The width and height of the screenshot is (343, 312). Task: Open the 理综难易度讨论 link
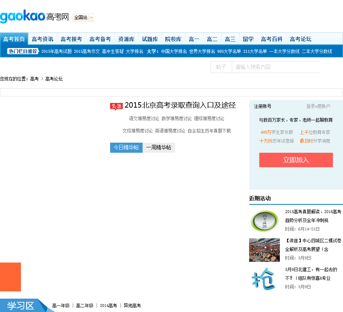click(x=209, y=118)
